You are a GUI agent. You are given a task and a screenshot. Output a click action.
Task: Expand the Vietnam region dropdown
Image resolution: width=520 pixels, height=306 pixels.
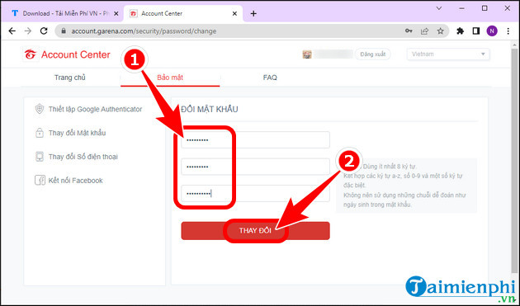(448, 54)
